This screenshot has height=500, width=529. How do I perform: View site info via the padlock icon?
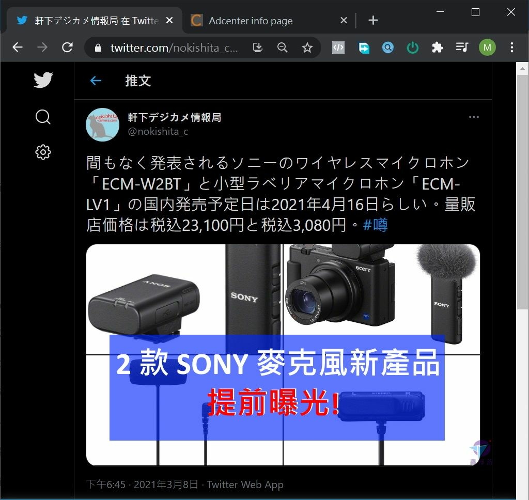(98, 48)
